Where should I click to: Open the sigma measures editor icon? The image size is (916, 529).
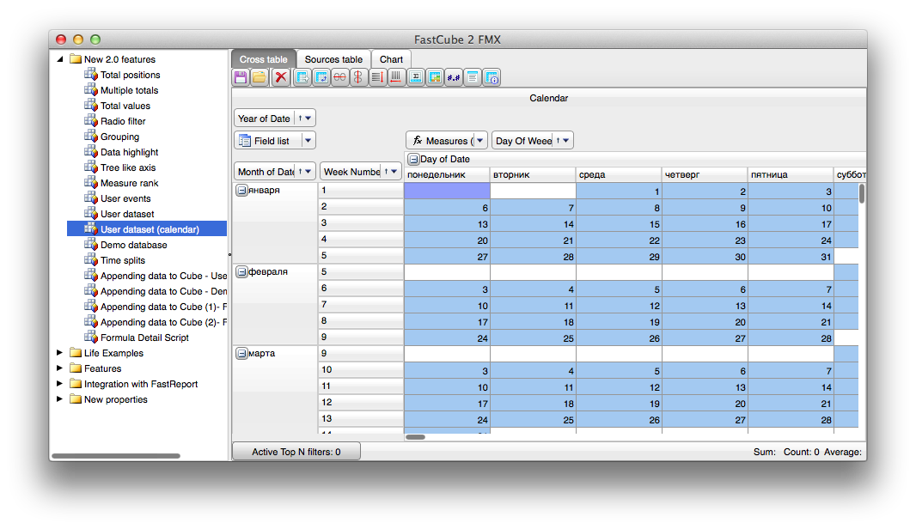pyautogui.click(x=415, y=77)
